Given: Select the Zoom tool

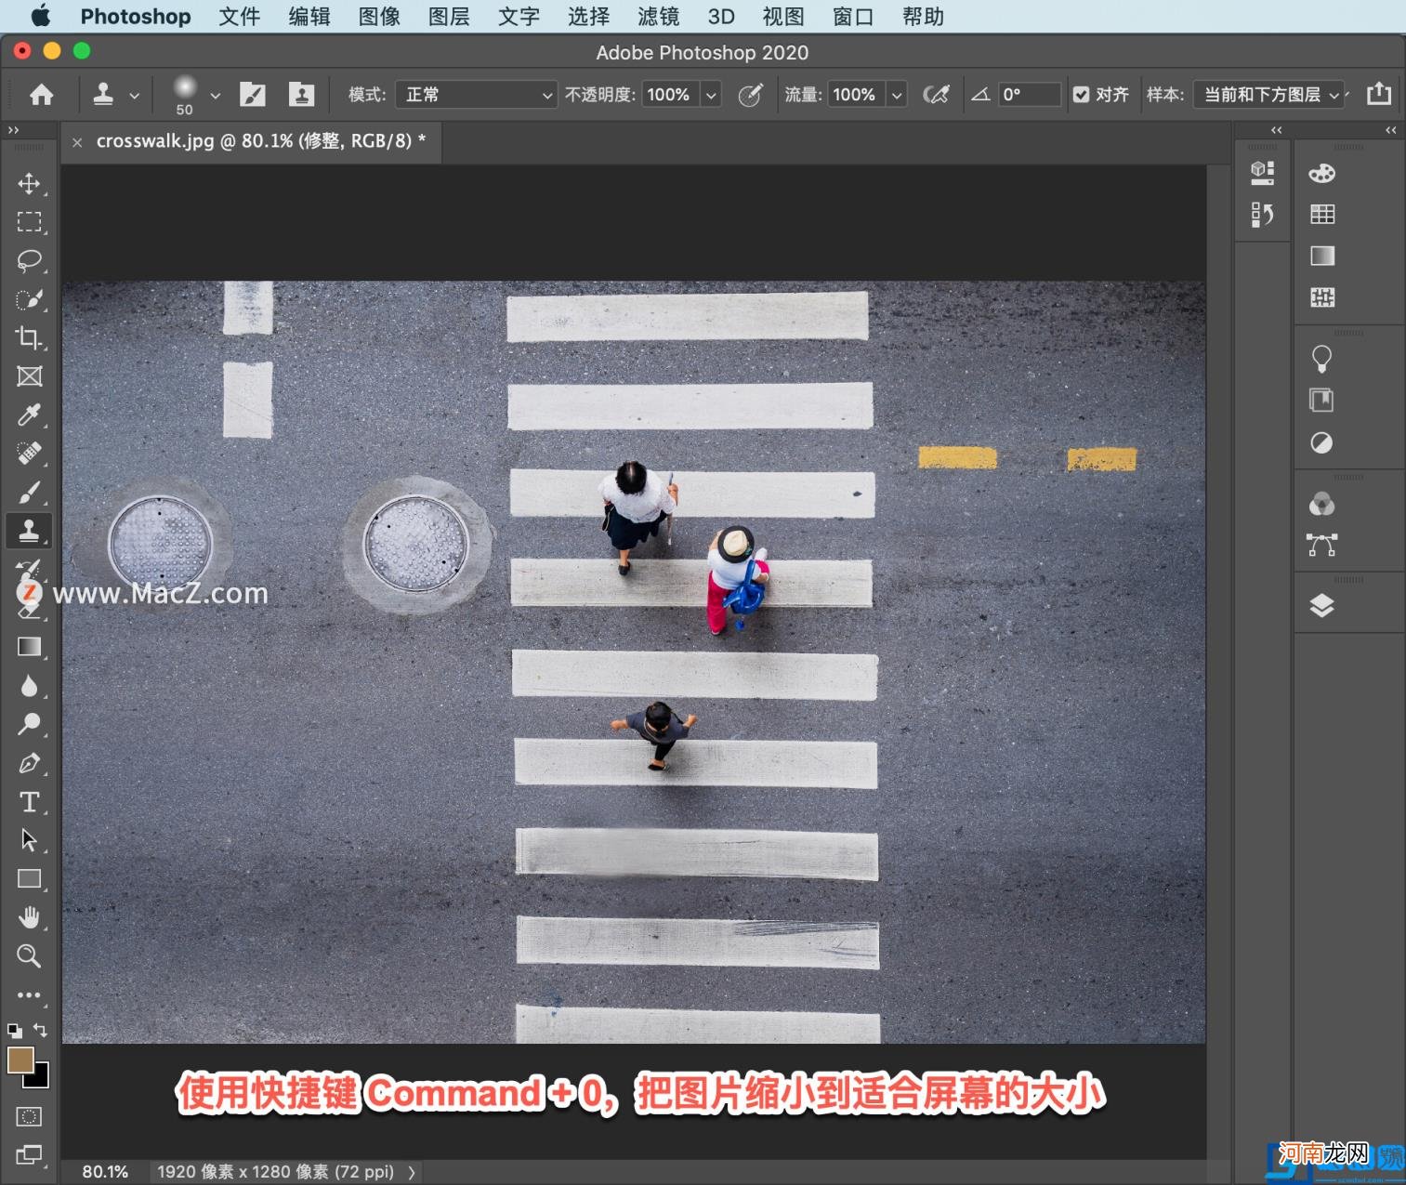Looking at the screenshot, I should click(x=29, y=955).
